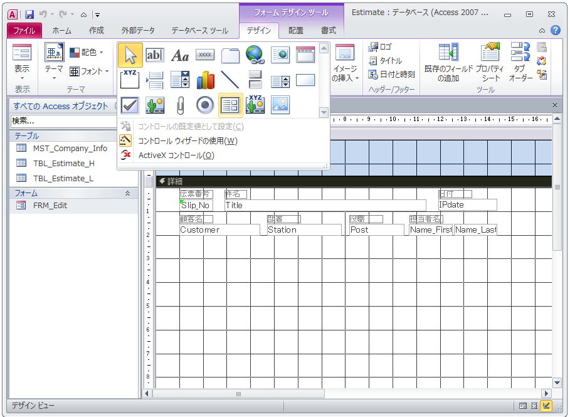Pick the Line drawing control
The width and height of the screenshot is (570, 417).
(x=230, y=80)
